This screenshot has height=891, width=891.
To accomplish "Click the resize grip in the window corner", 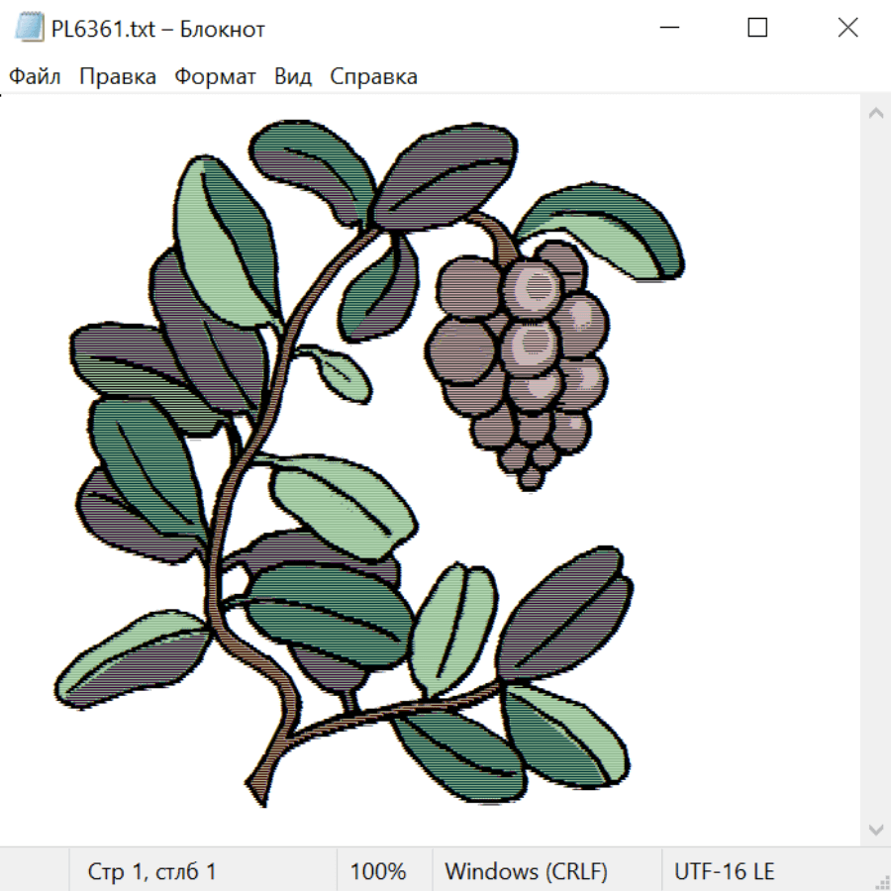I will [881, 881].
